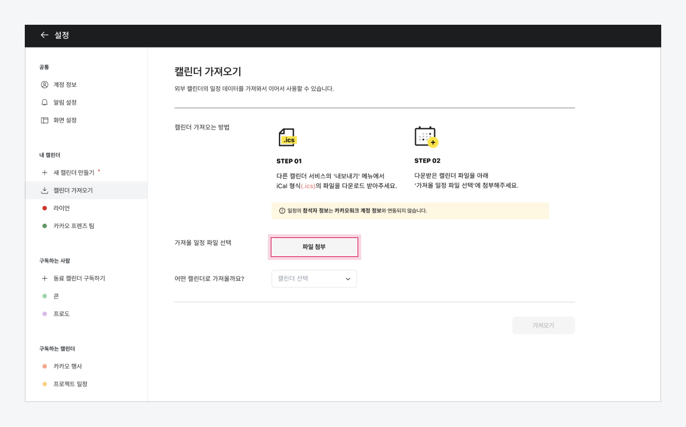Screen dimensions: 686x427
Task: Click the .ics file icon above STEP 01
Action: click(287, 138)
